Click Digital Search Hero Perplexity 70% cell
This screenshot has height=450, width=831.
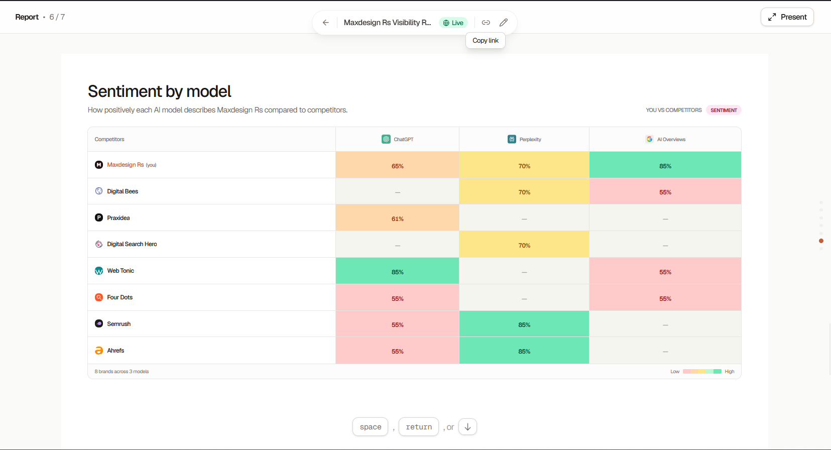524,245
